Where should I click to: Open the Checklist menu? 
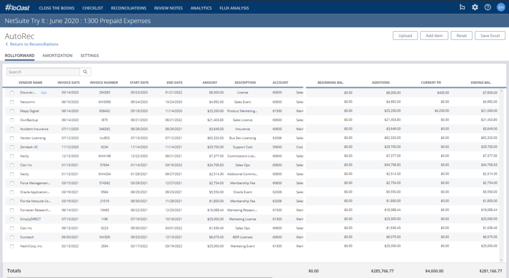tap(92, 8)
